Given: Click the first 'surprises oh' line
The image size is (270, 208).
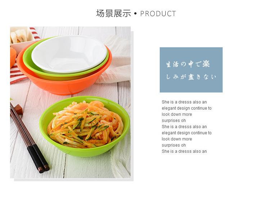Looking at the screenshot, I should click(x=174, y=120).
